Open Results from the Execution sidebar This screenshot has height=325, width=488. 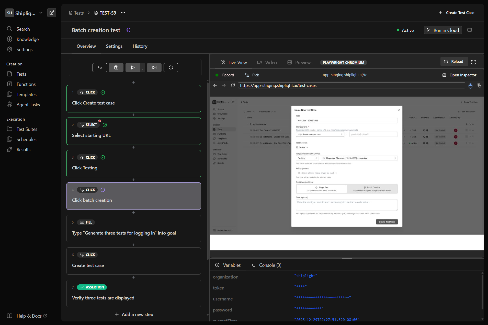23,149
